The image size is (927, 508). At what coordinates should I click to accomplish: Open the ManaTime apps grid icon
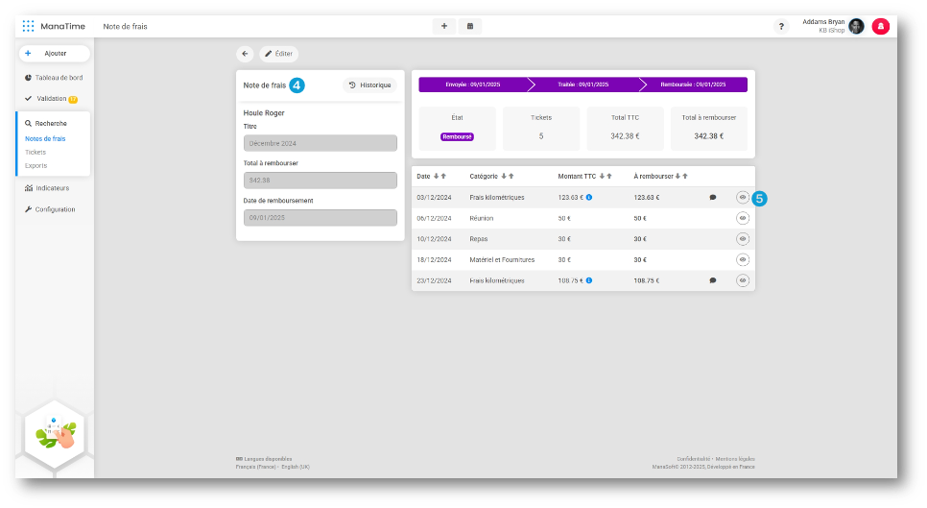28,26
